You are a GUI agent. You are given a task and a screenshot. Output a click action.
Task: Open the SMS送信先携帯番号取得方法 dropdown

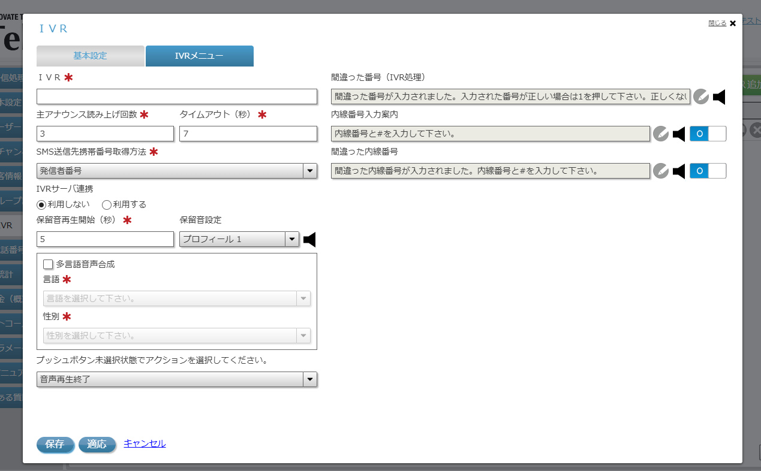(310, 171)
